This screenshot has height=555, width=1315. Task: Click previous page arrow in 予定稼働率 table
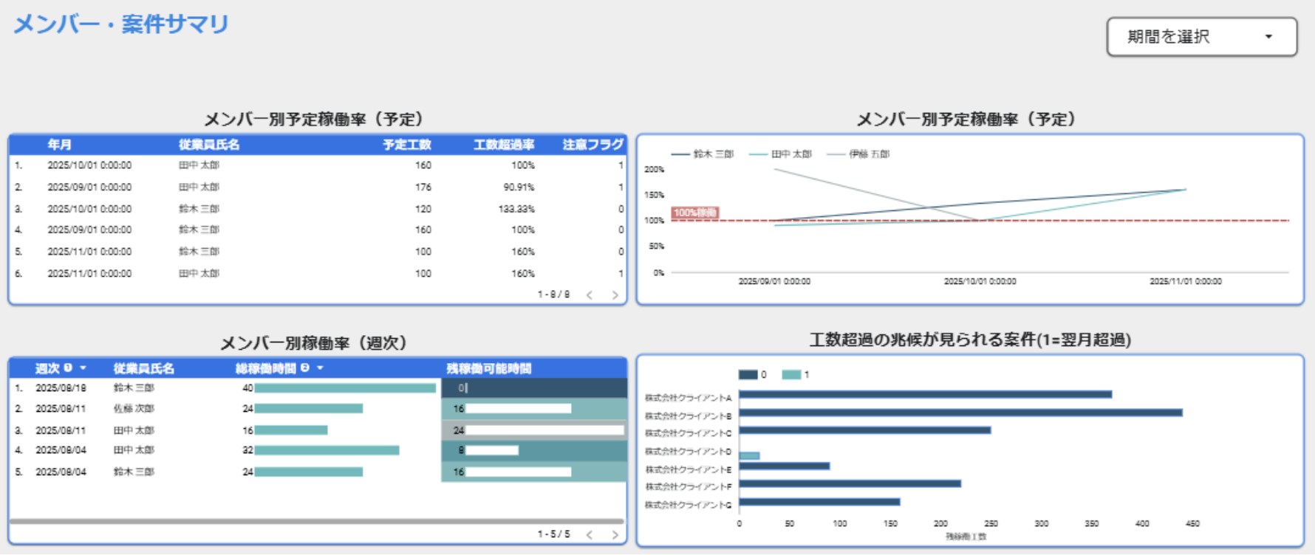tap(590, 295)
